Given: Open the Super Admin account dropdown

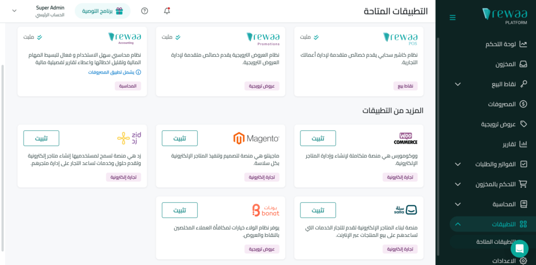Looking at the screenshot, I should (x=14, y=11).
